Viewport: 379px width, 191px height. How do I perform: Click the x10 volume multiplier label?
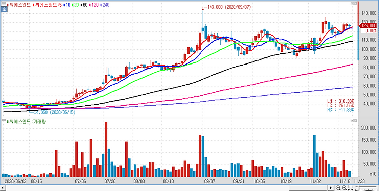pos(373,174)
